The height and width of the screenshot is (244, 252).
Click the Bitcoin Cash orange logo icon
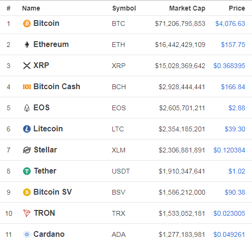(27, 87)
